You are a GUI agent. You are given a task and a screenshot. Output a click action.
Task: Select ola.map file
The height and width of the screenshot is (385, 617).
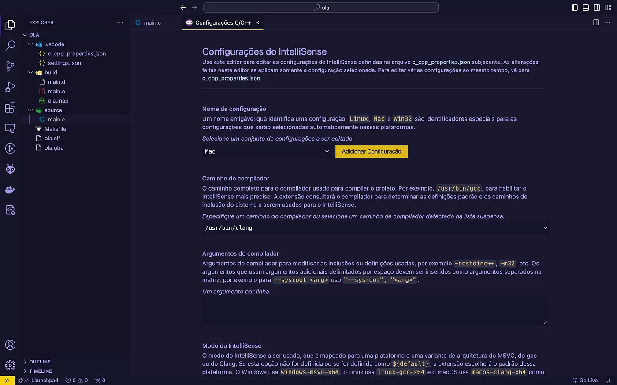(x=58, y=101)
